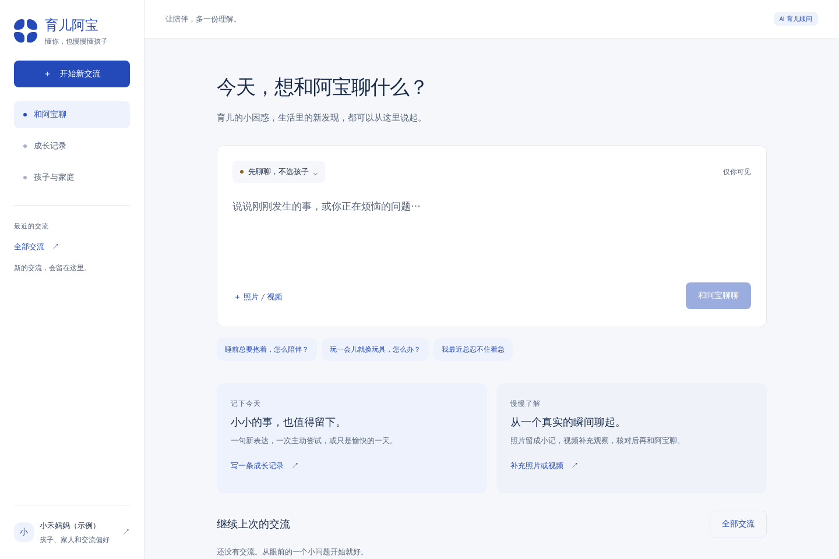Open 全部交流 link in sidebar
Screen dimensions: 839x559
[x=37, y=247]
